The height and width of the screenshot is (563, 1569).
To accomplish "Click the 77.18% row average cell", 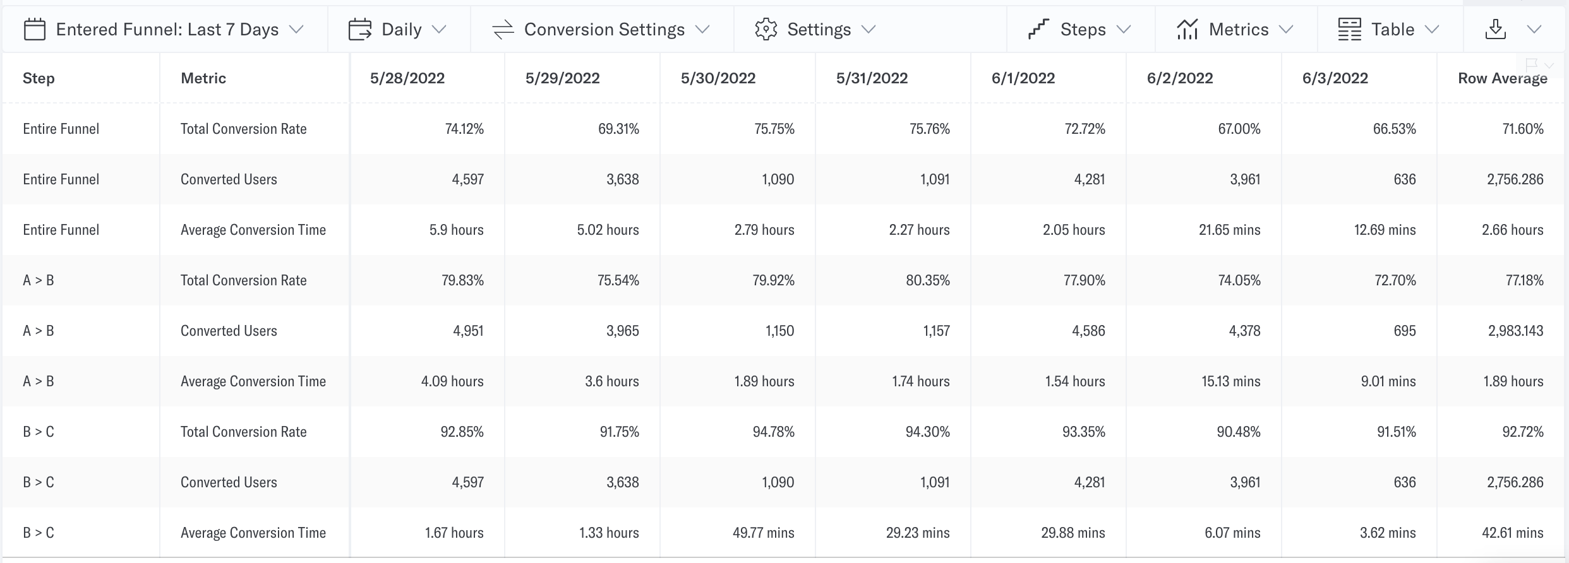I will tap(1525, 280).
